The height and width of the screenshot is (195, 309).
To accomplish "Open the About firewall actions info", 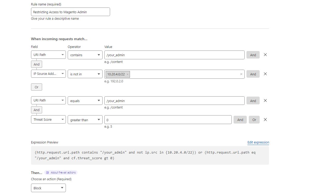I will pyautogui.click(x=61, y=172).
